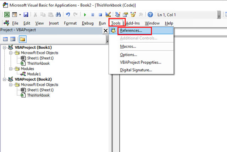Choose VBAProject Properties... menu entry
The height and width of the screenshot is (152, 227).
coord(141,63)
